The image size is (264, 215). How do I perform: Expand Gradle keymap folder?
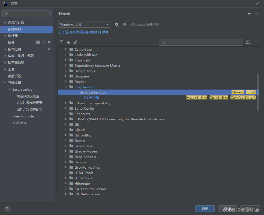pos(65,140)
